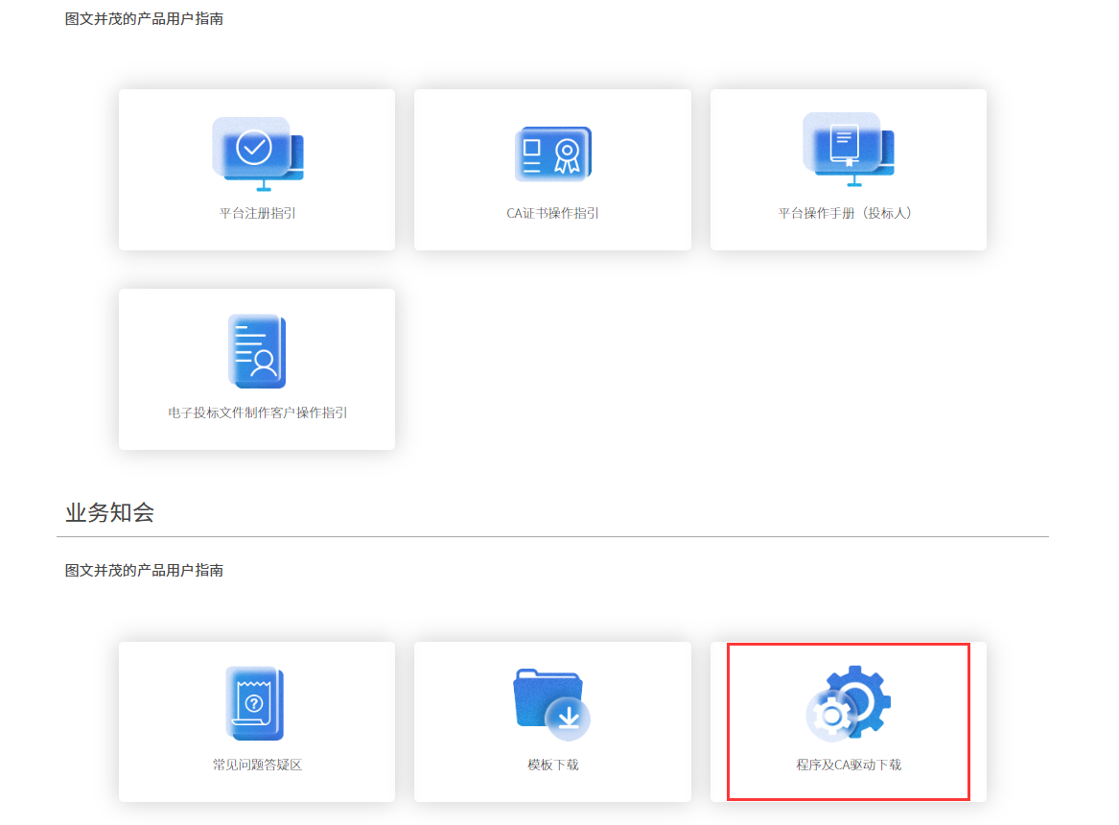Select the 模板下载 text label
1119x825 pixels.
tap(552, 765)
